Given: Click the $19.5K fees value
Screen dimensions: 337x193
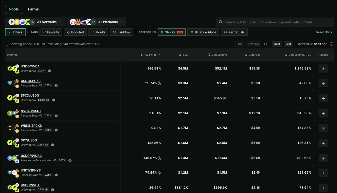Looking at the screenshot, I should [x=255, y=69].
